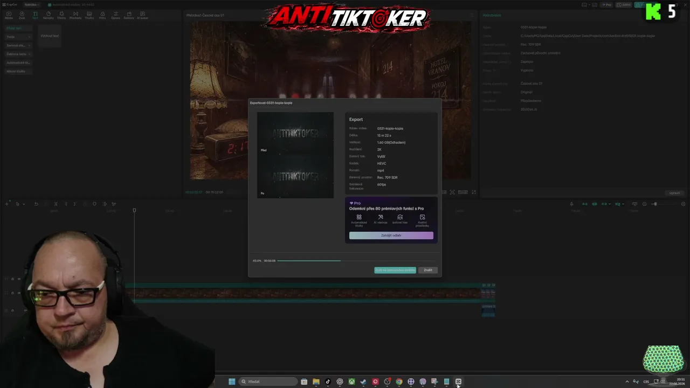Open the AI avatar tab
The height and width of the screenshot is (388, 690).
[143, 15]
